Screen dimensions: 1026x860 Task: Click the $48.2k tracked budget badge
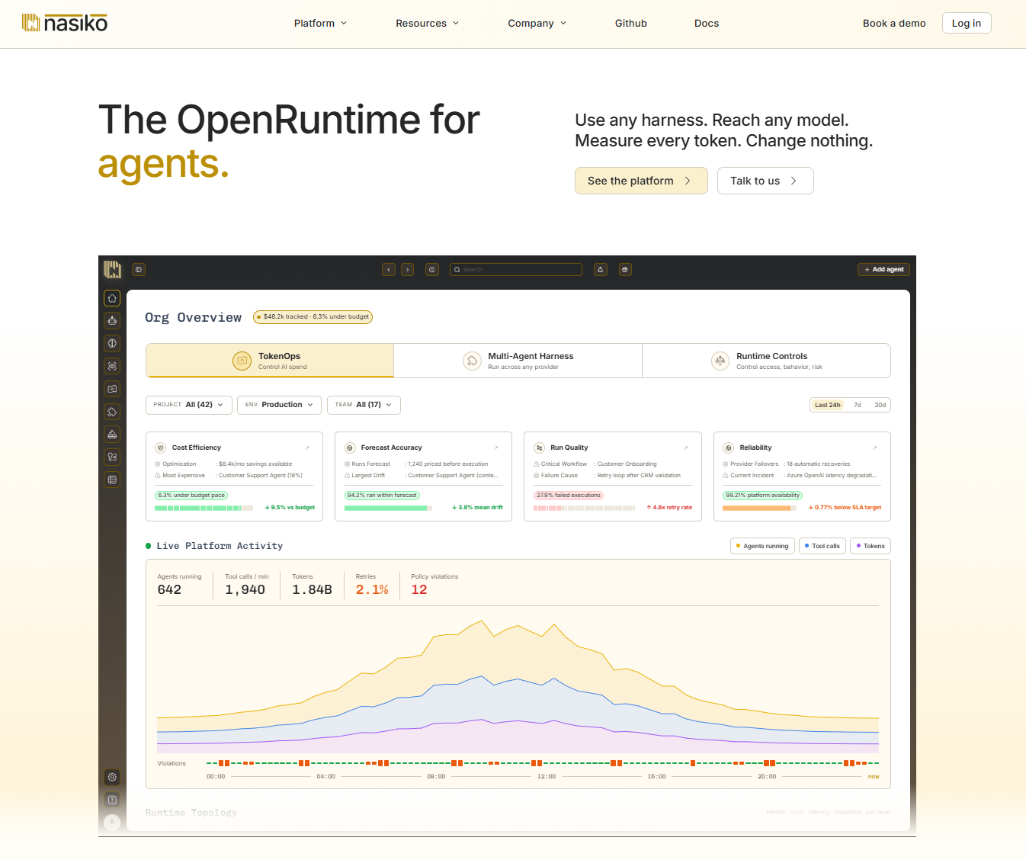click(x=313, y=317)
